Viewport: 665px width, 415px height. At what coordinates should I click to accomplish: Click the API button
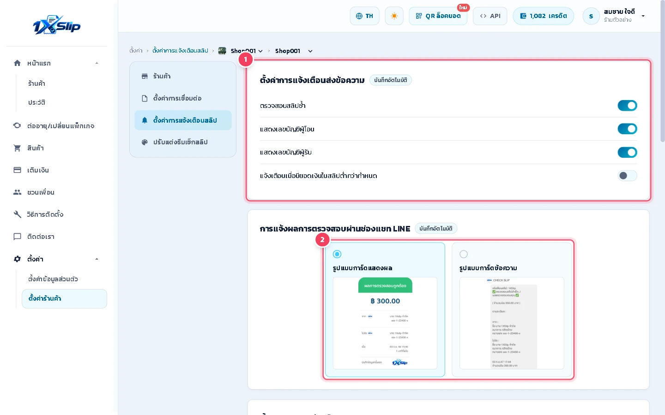490,16
